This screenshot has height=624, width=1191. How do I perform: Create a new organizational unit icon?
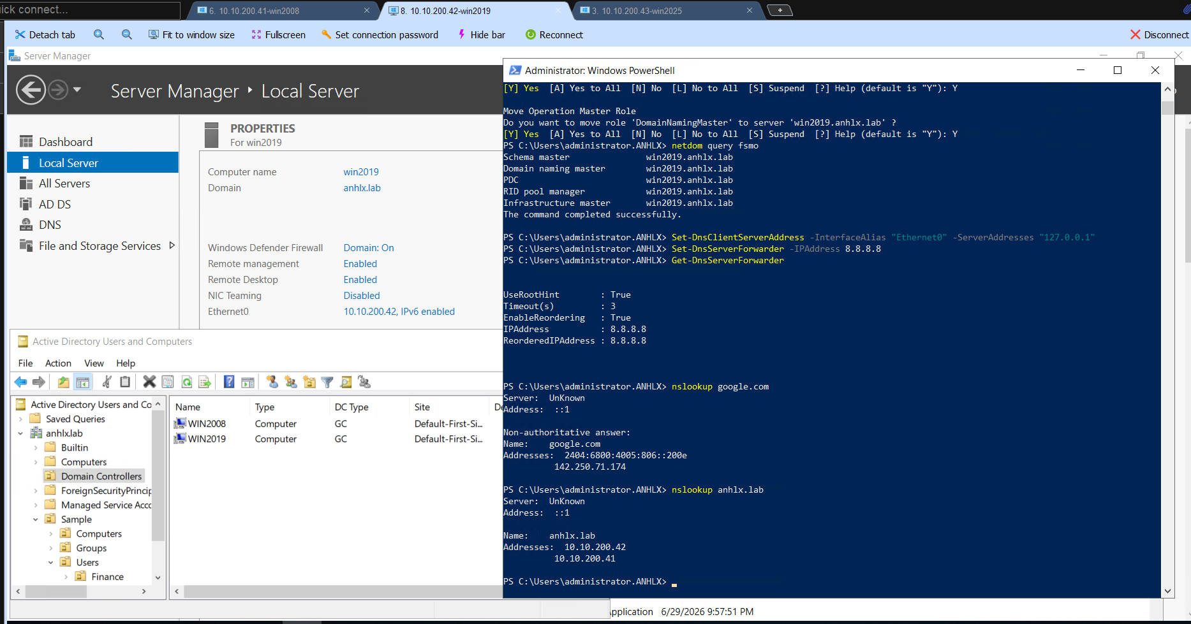309,382
